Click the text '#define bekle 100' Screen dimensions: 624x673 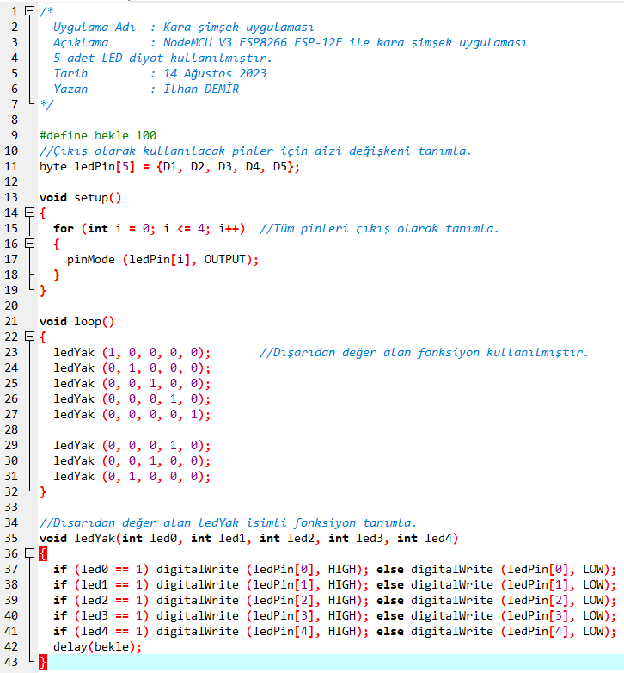pyautogui.click(x=98, y=136)
